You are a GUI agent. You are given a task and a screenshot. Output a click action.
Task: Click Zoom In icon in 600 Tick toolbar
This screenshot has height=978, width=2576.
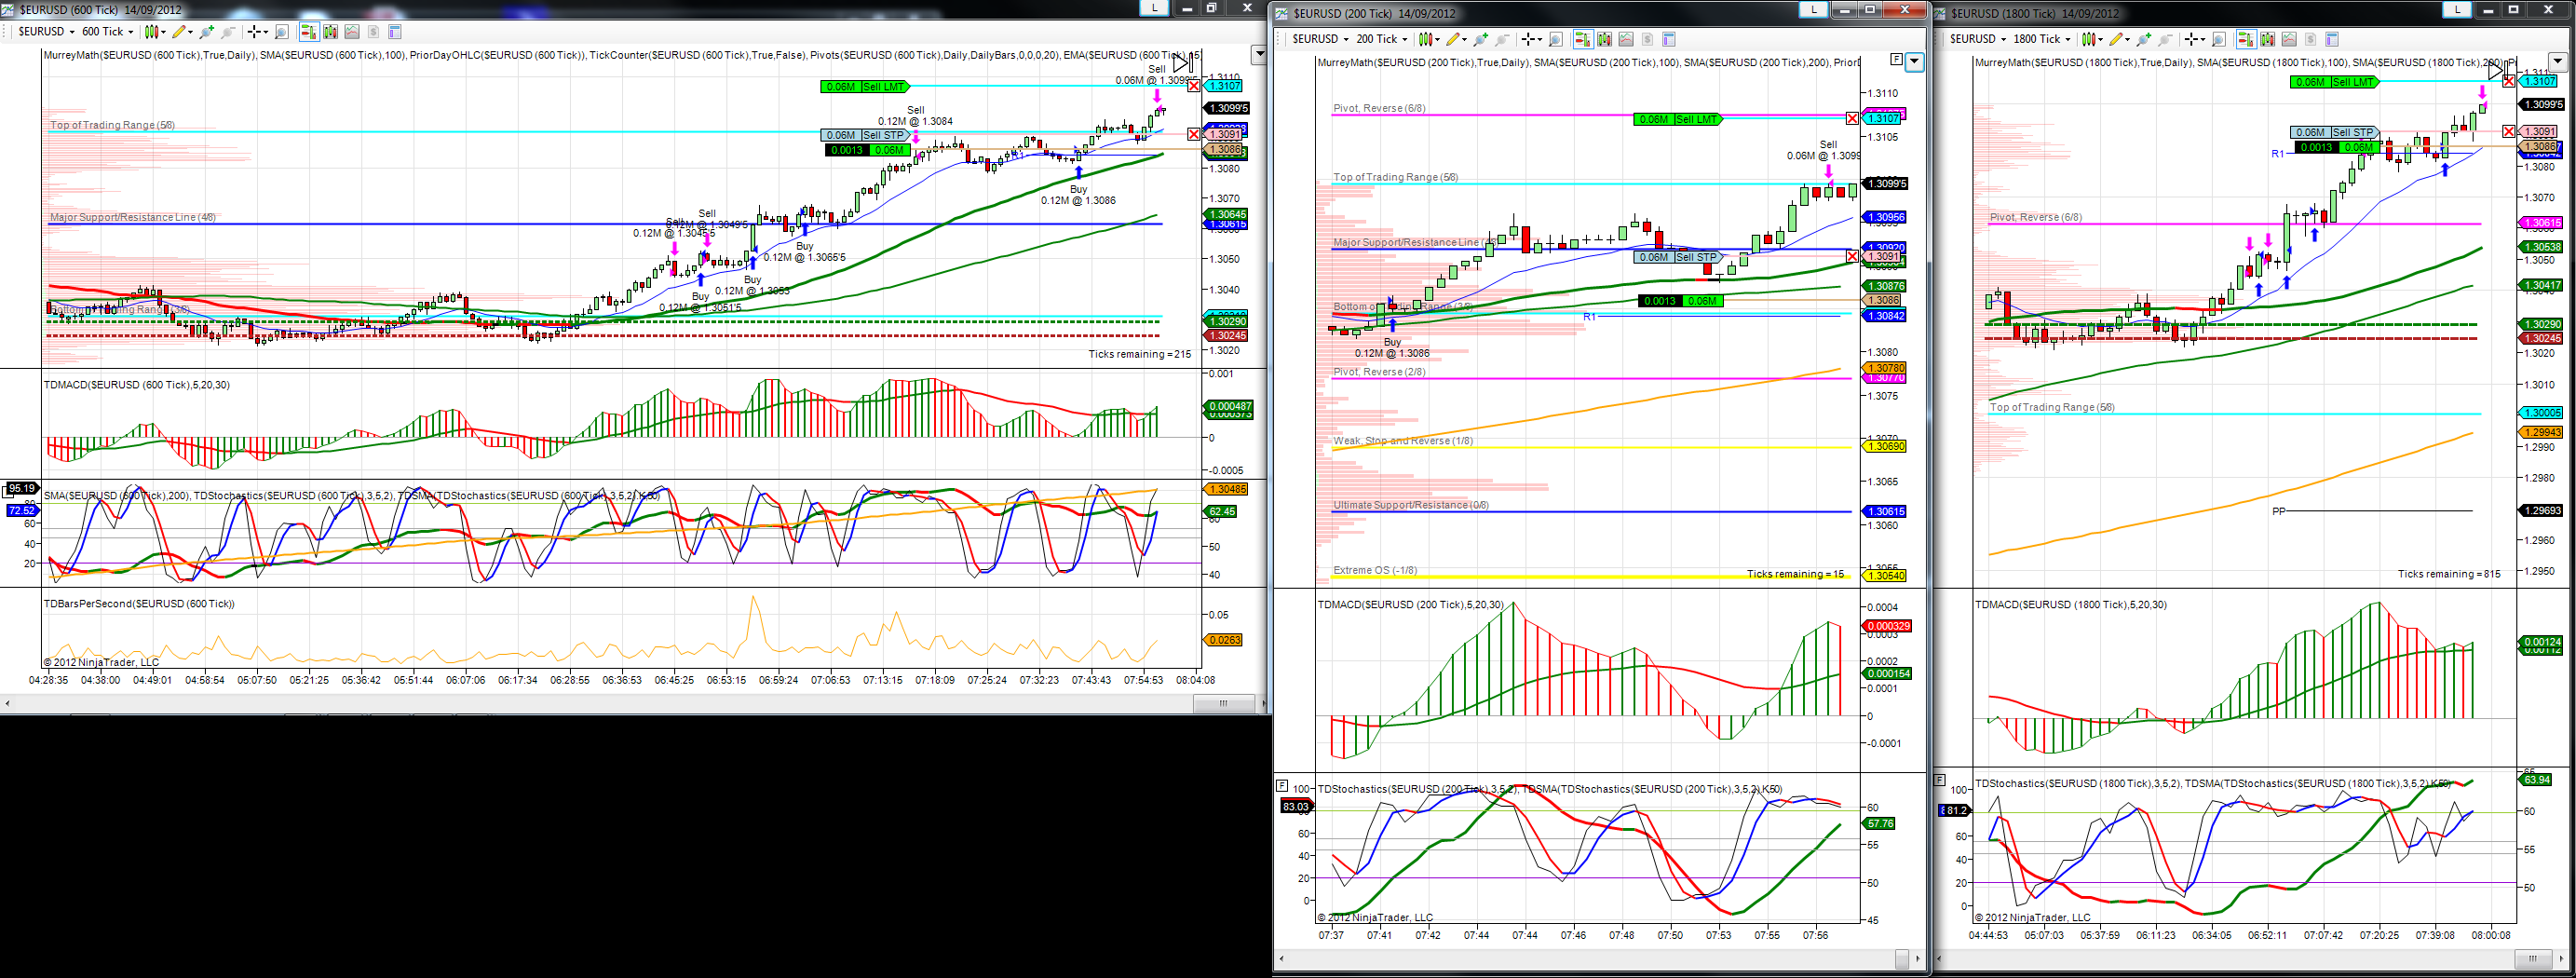point(207,32)
